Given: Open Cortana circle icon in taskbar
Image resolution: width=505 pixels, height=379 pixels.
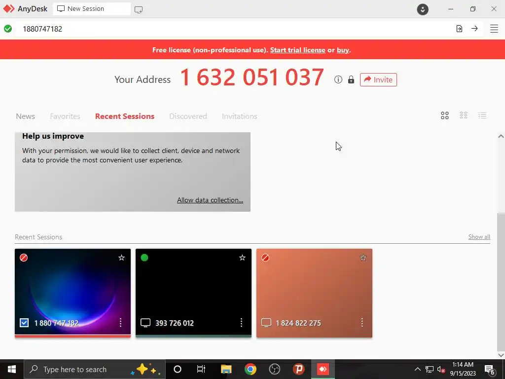Looking at the screenshot, I should 178,369.
